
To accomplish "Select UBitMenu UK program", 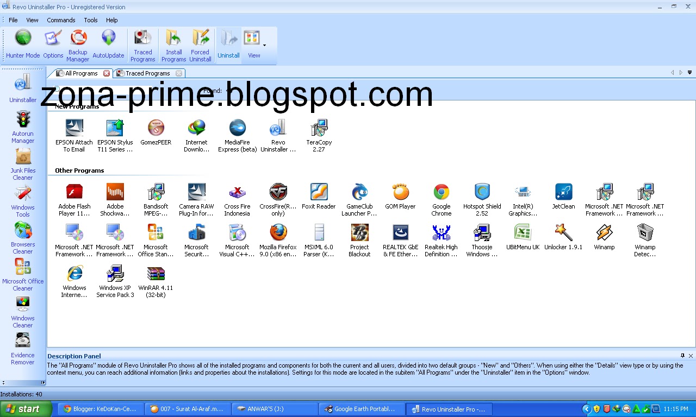I will point(523,237).
